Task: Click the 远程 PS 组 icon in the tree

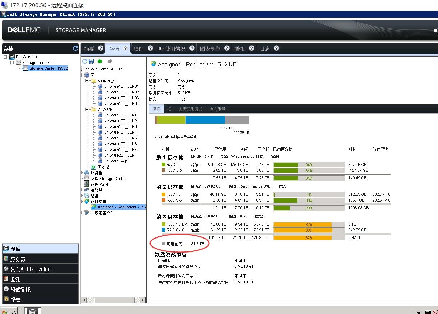Action: point(87,184)
